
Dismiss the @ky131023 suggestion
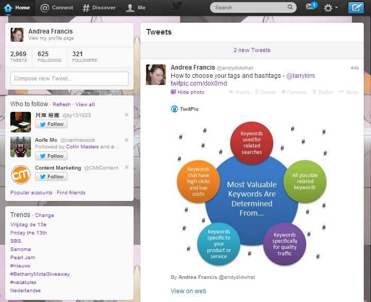click(x=126, y=115)
